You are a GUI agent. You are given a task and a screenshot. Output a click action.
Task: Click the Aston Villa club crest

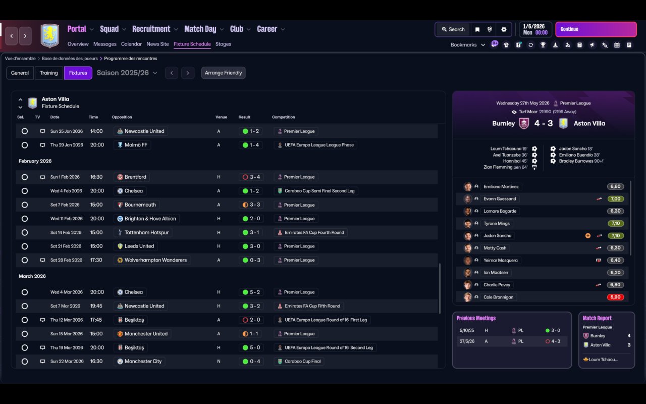(50, 36)
